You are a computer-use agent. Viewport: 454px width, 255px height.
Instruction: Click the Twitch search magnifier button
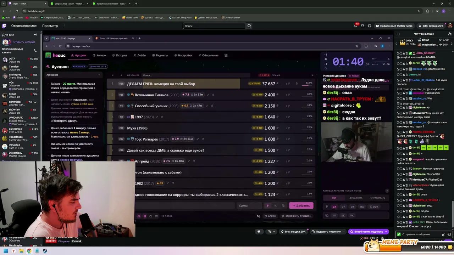[x=249, y=26]
